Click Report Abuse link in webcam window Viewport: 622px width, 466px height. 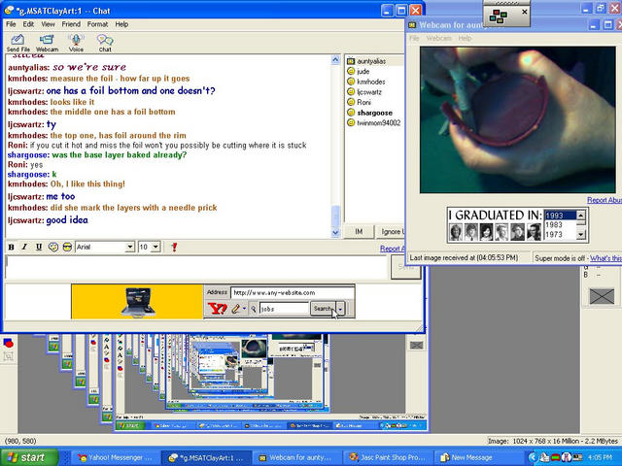click(605, 200)
